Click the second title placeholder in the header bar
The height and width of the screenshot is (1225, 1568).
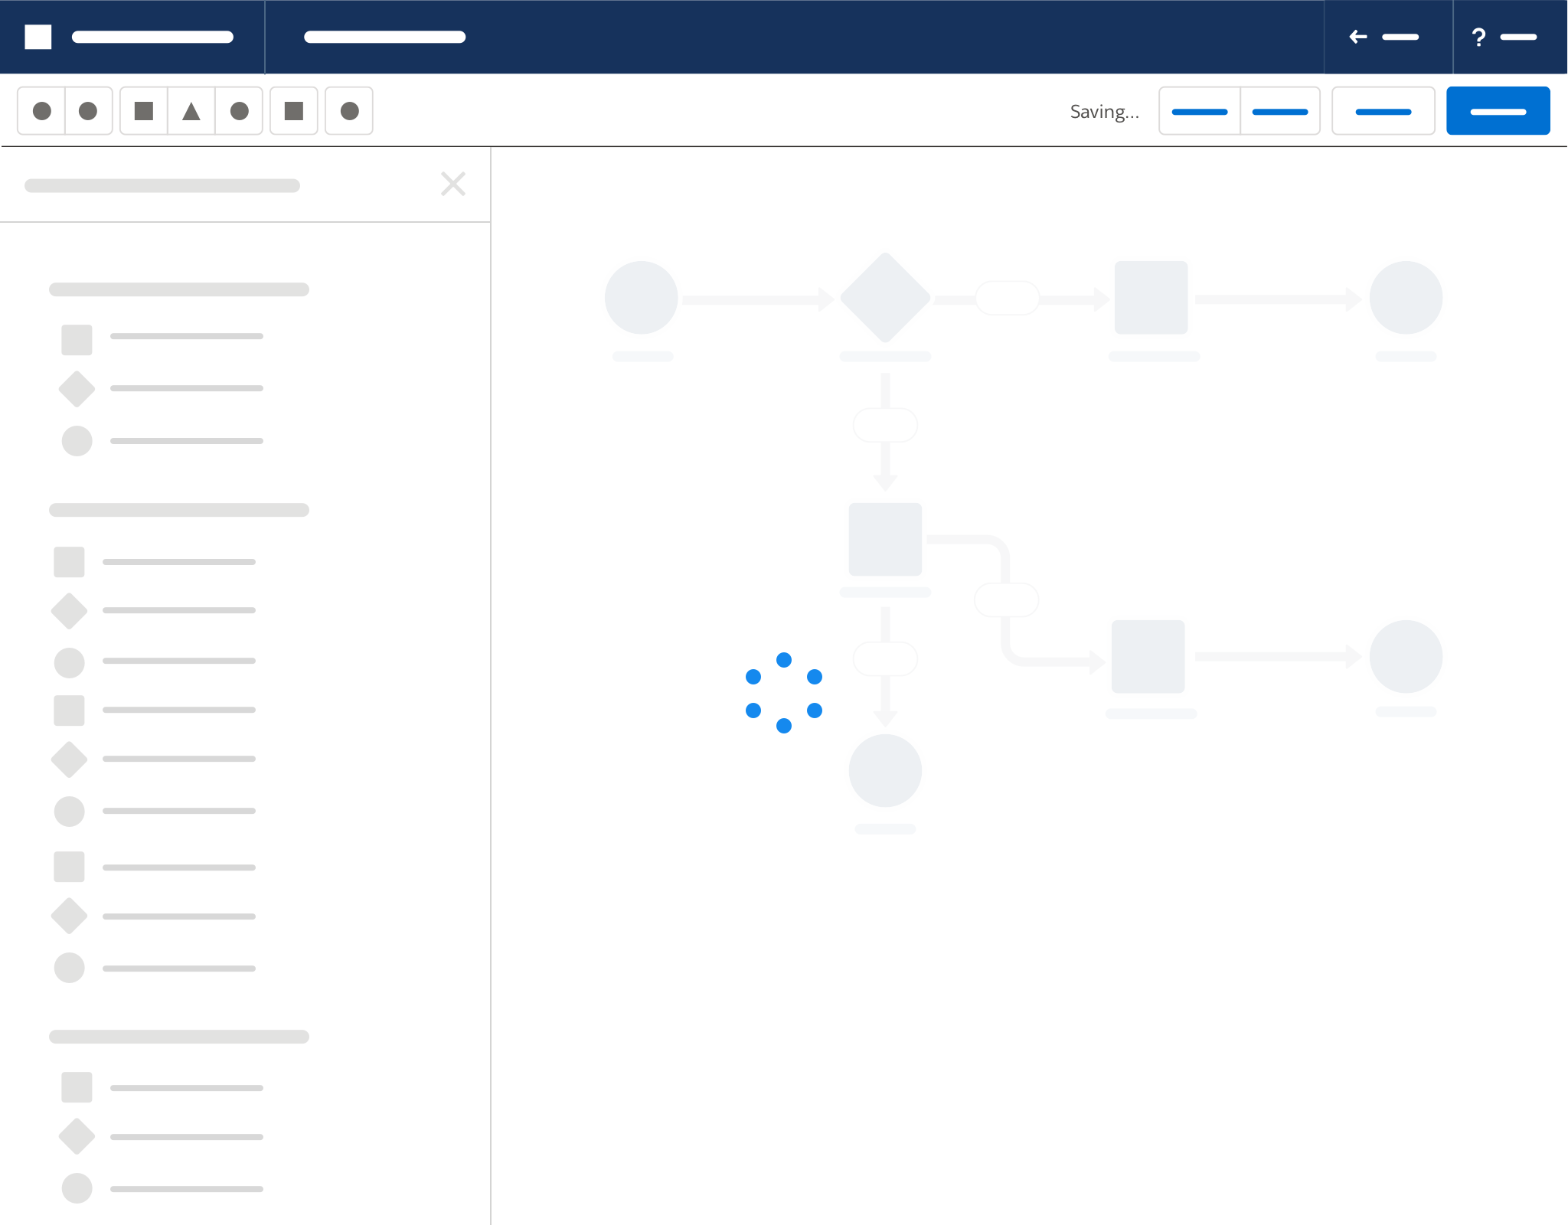pyautogui.click(x=384, y=37)
